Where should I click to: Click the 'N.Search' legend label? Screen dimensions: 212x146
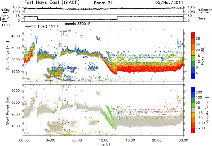(x=205, y=10)
